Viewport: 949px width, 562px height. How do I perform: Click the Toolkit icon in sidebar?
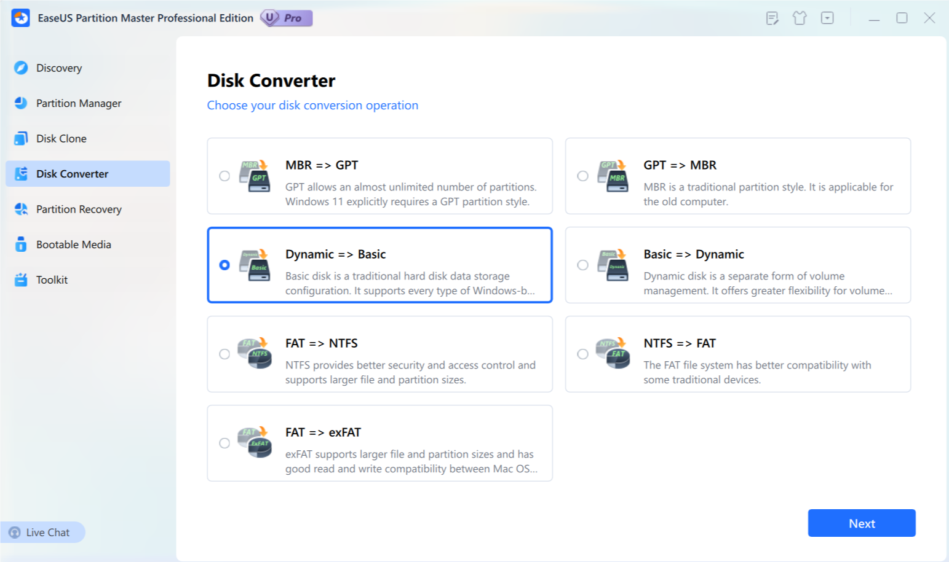(21, 279)
